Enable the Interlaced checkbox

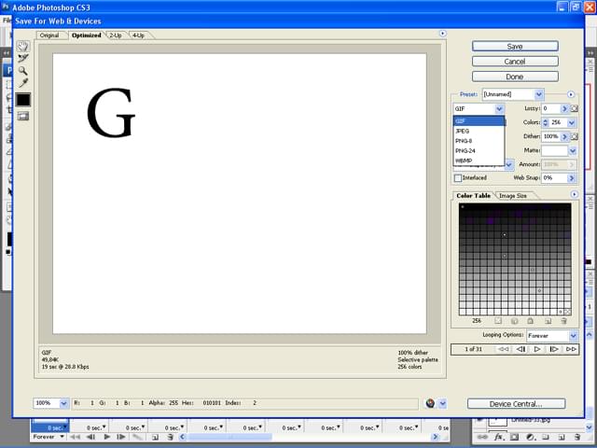[x=458, y=178]
